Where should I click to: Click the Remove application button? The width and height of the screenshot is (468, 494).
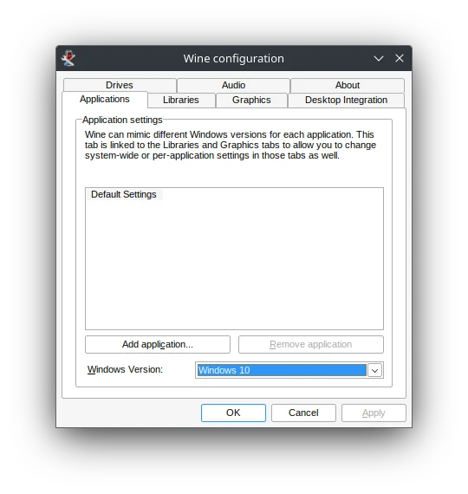(311, 344)
